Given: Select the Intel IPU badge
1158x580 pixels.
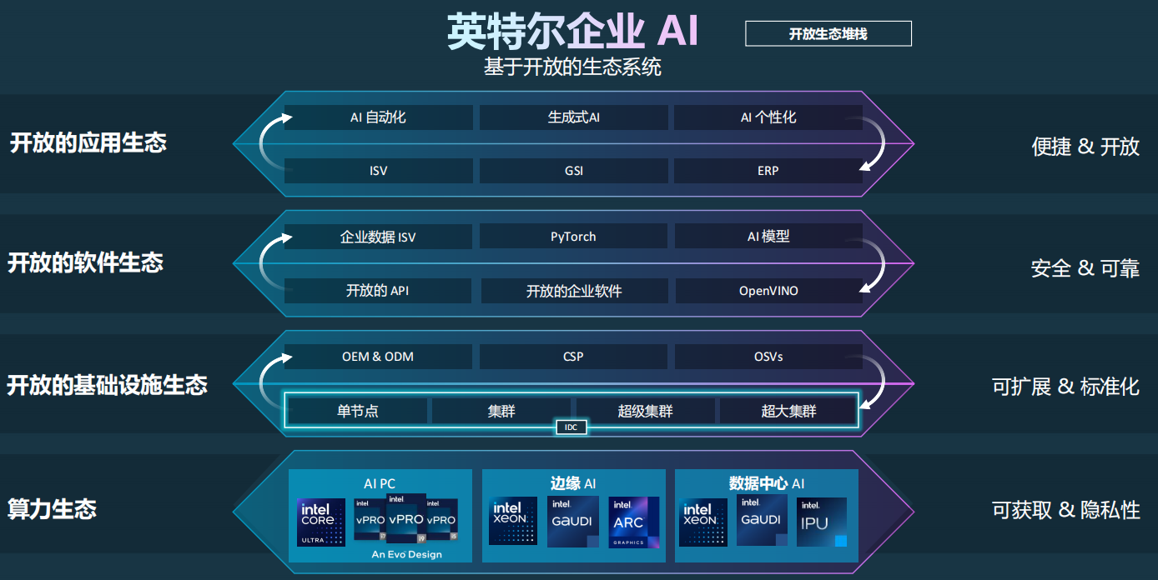Looking at the screenshot, I should point(822,522).
